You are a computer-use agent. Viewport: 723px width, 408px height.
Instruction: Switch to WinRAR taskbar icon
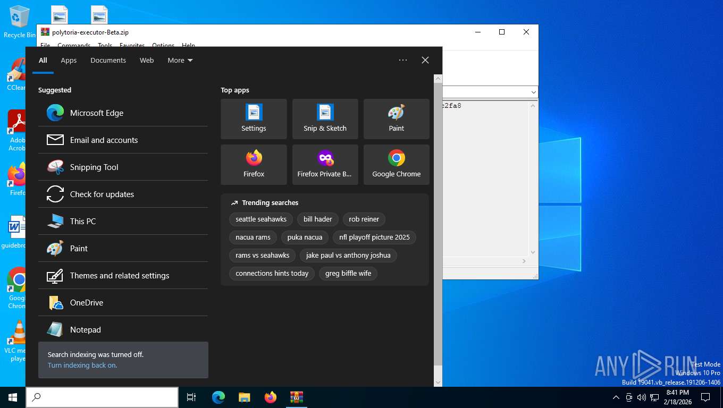point(296,397)
